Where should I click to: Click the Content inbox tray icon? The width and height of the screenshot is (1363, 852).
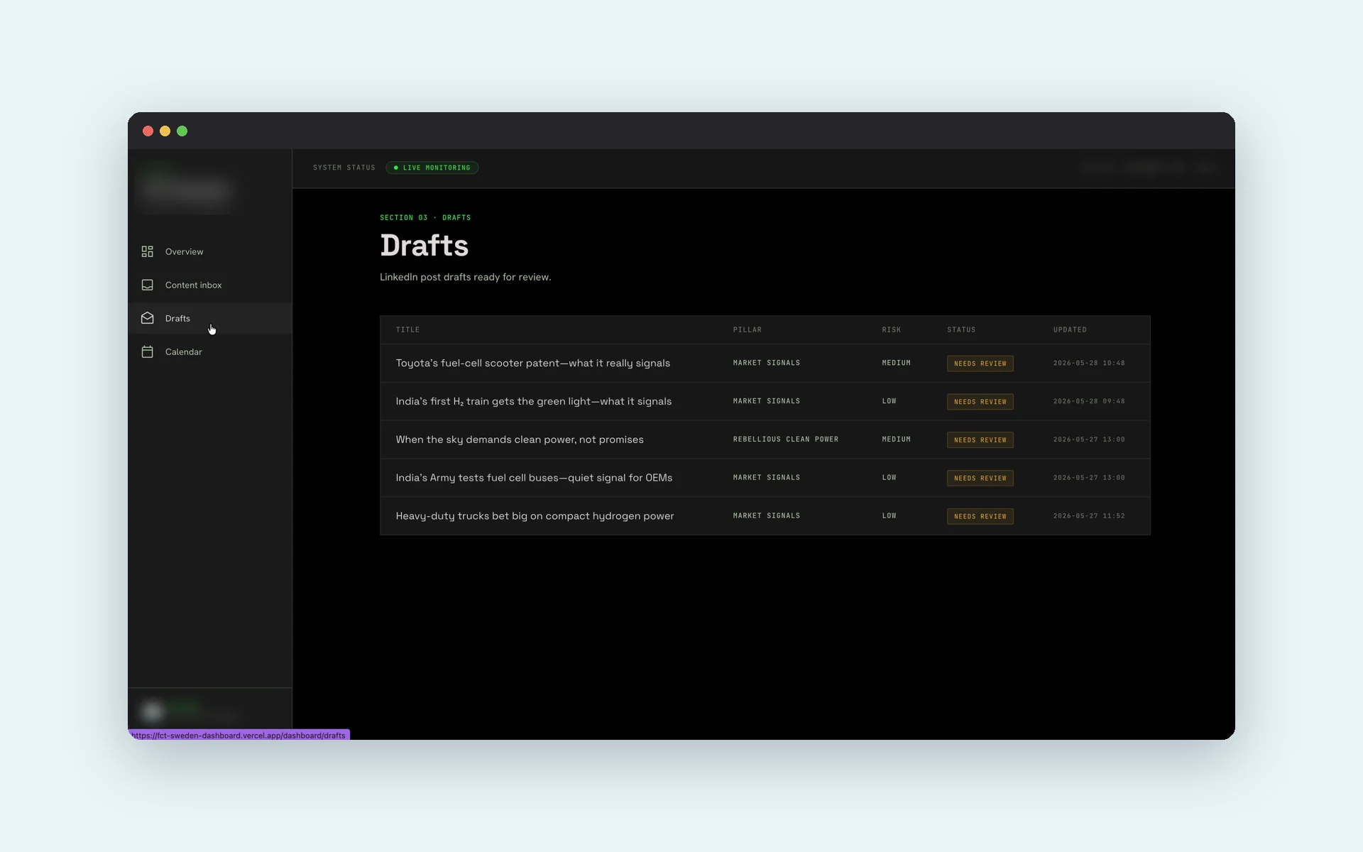pyautogui.click(x=147, y=285)
